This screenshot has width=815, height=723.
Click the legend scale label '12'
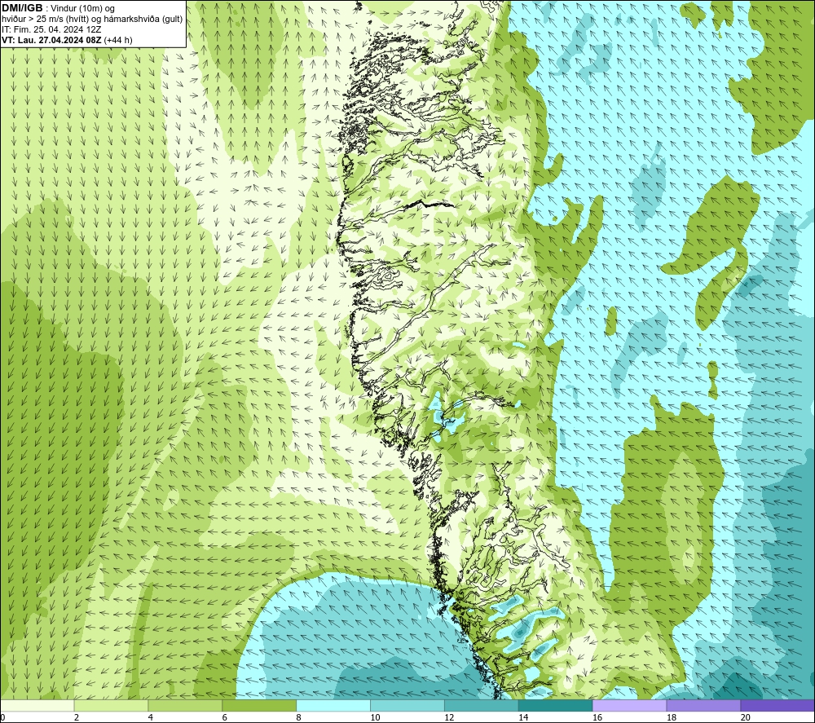click(x=449, y=717)
